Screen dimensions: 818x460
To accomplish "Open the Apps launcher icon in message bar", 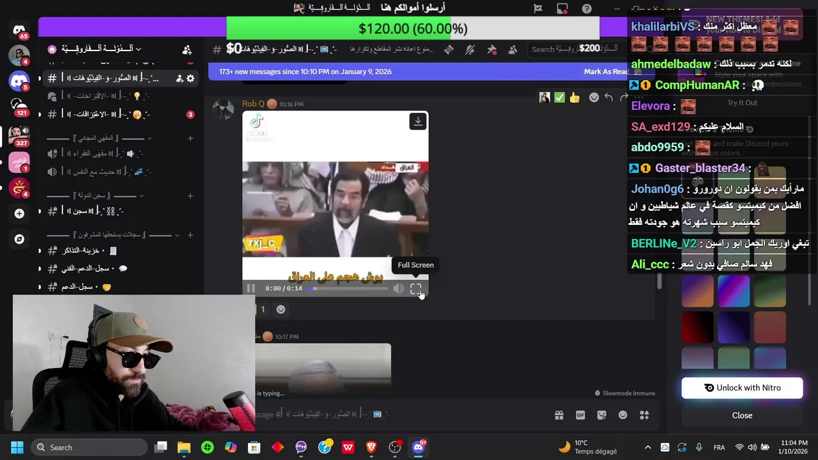I will tap(644, 415).
